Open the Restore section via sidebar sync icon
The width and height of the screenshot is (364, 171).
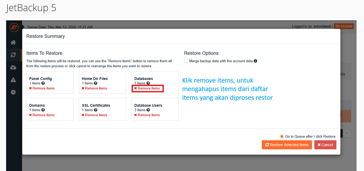click(14, 55)
